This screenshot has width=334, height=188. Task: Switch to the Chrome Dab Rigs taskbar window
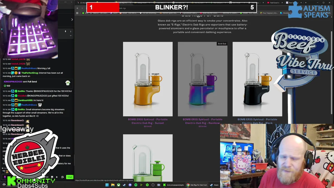(x=197, y=185)
